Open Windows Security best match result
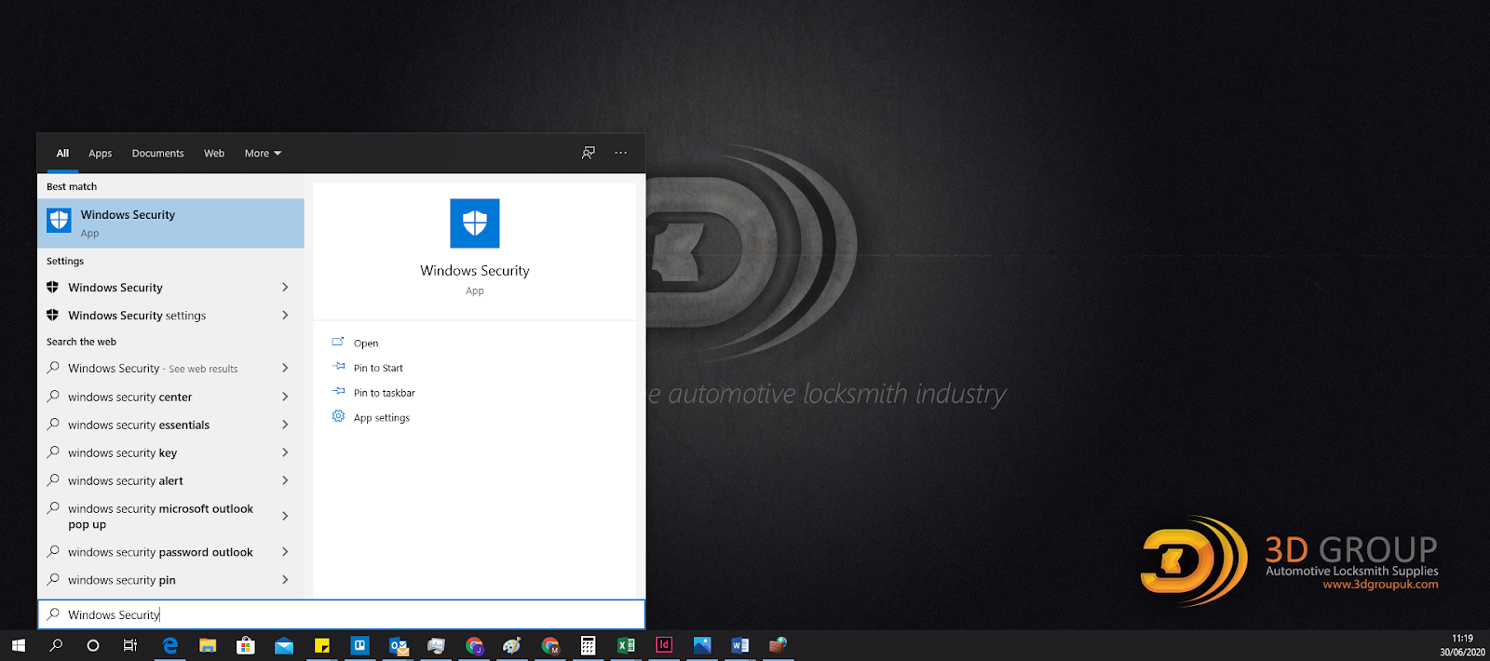The height and width of the screenshot is (661, 1490). pos(170,223)
